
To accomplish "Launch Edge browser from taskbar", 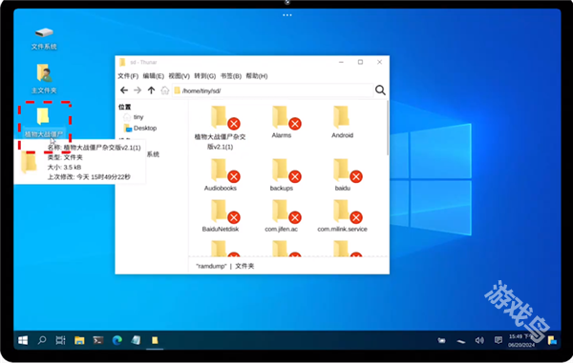I will [117, 340].
